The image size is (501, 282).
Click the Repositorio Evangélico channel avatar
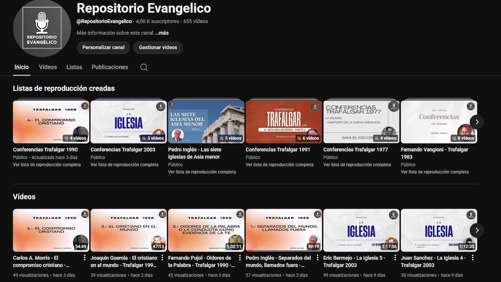click(x=42, y=28)
